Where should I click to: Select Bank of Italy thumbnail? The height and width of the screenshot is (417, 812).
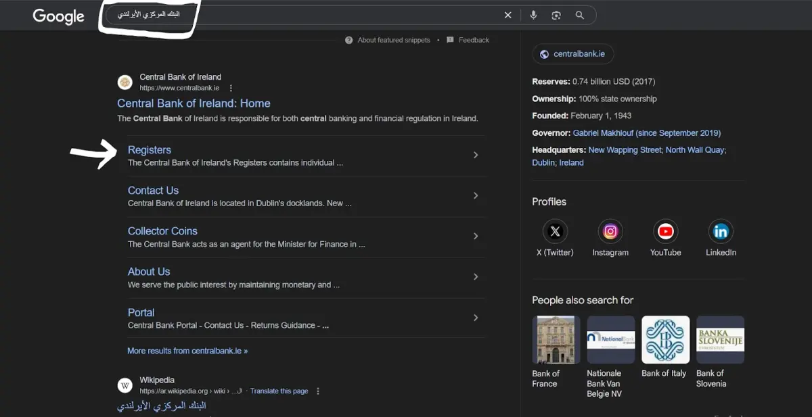[x=665, y=340]
